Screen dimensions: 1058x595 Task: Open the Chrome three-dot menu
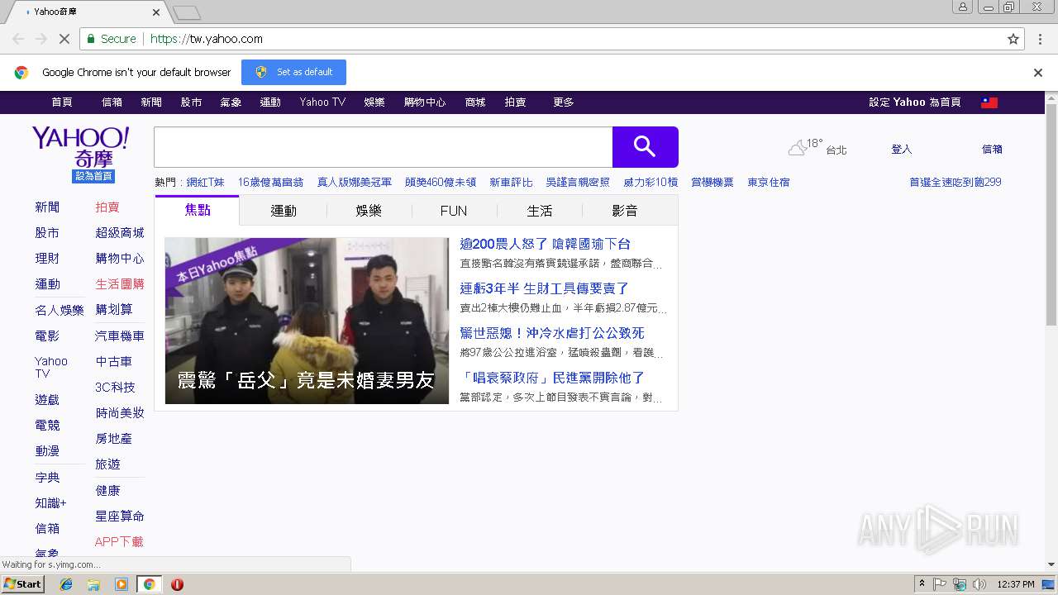pos(1039,39)
